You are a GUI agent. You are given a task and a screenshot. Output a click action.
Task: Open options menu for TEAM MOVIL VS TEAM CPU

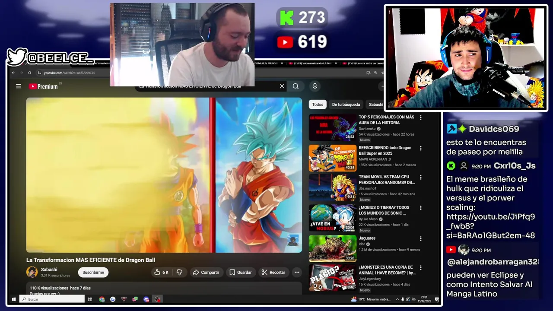(x=421, y=177)
